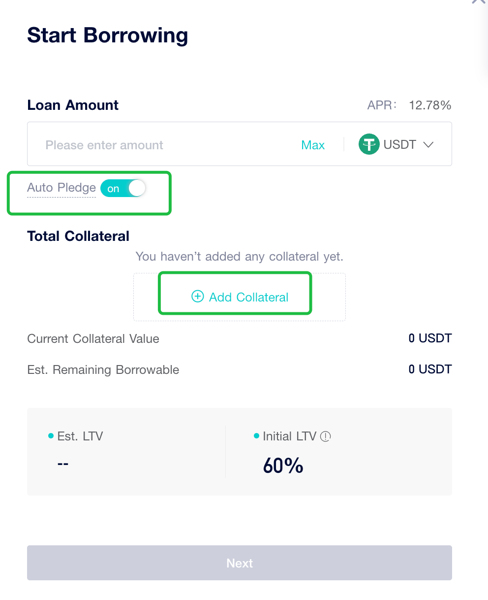
Task: Click the Please enter amount field
Action: (104, 144)
